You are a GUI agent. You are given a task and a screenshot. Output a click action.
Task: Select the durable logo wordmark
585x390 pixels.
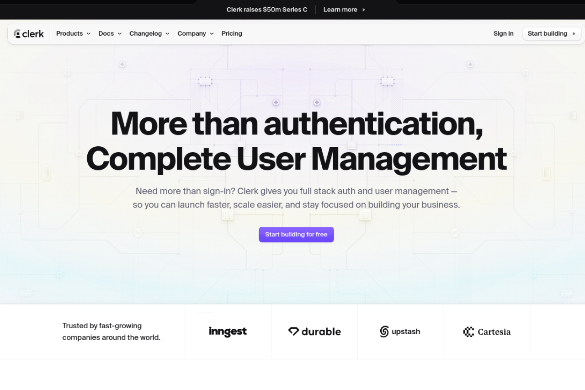(x=321, y=331)
